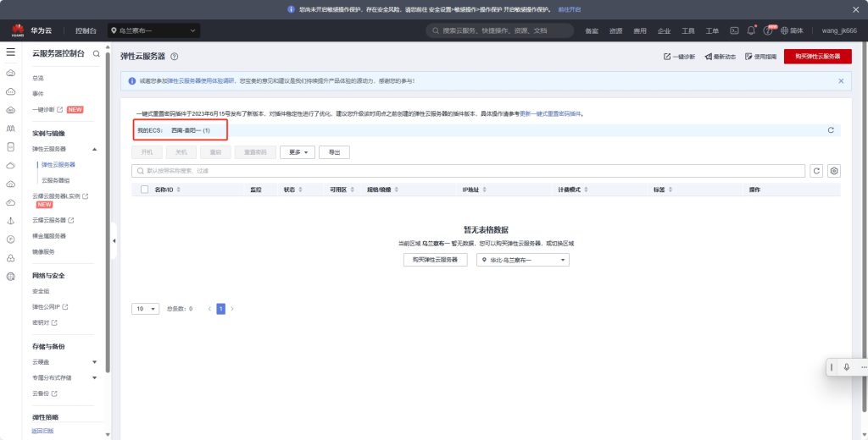This screenshot has width=868, height=440.
Task: Refresh the server list beside the search box
Action: point(816,171)
